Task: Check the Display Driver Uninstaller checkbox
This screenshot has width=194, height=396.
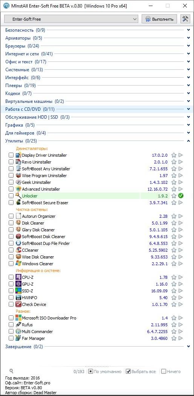Action: coord(11,155)
